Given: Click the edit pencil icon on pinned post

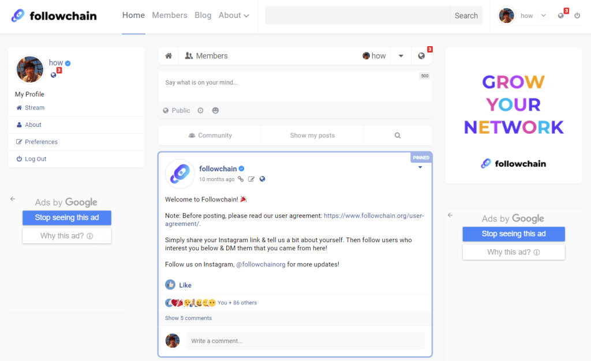Looking at the screenshot, I should point(252,179).
